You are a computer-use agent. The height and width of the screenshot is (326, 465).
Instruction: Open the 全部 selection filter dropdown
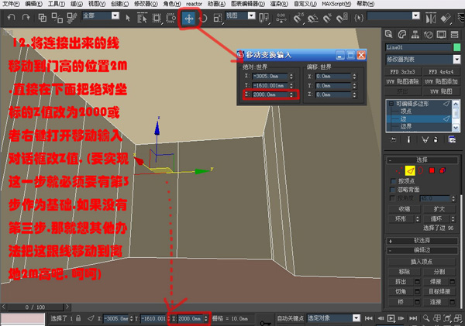click(x=115, y=15)
